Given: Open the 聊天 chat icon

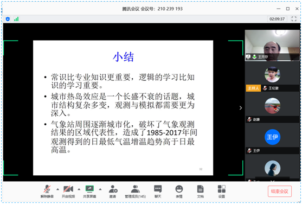Looking at the screenshot, I should pos(158,191).
